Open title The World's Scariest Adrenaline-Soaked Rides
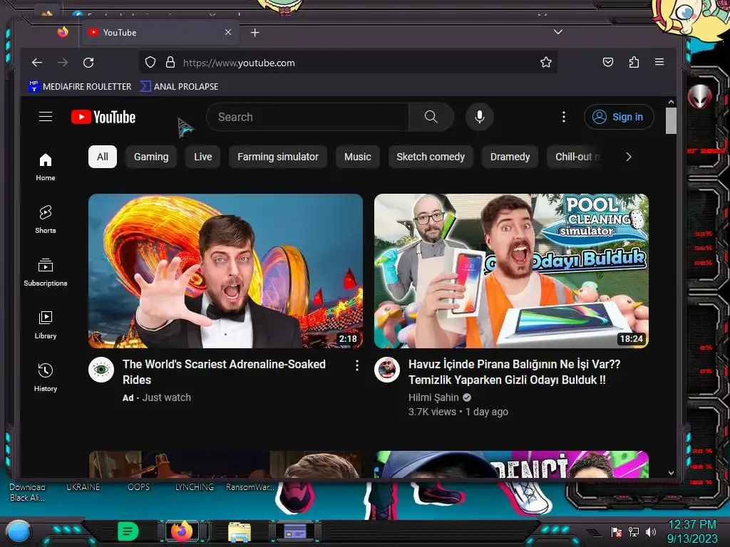This screenshot has height=547, width=730. coord(224,372)
